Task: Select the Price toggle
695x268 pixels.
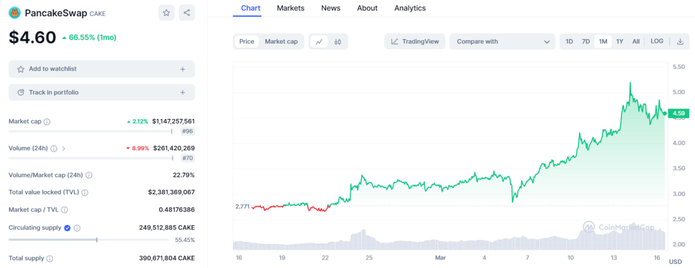Action: tap(247, 41)
